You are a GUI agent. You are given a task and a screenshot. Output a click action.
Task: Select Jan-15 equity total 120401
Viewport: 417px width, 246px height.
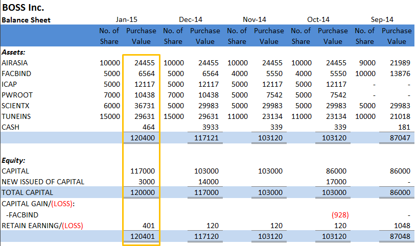pos(142,236)
